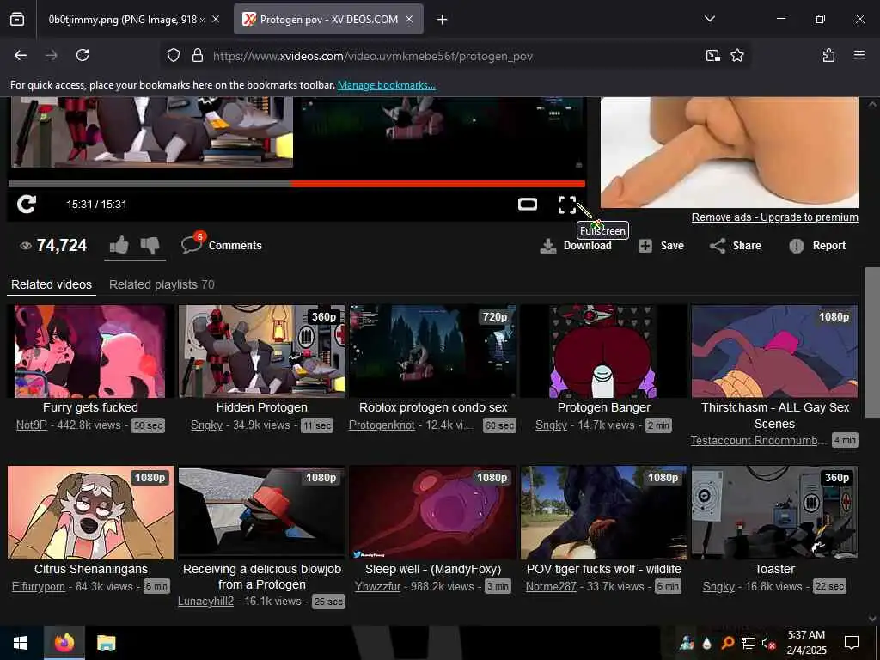The height and width of the screenshot is (660, 880).
Task: Open the Firefox application menu
Action: click(x=859, y=55)
